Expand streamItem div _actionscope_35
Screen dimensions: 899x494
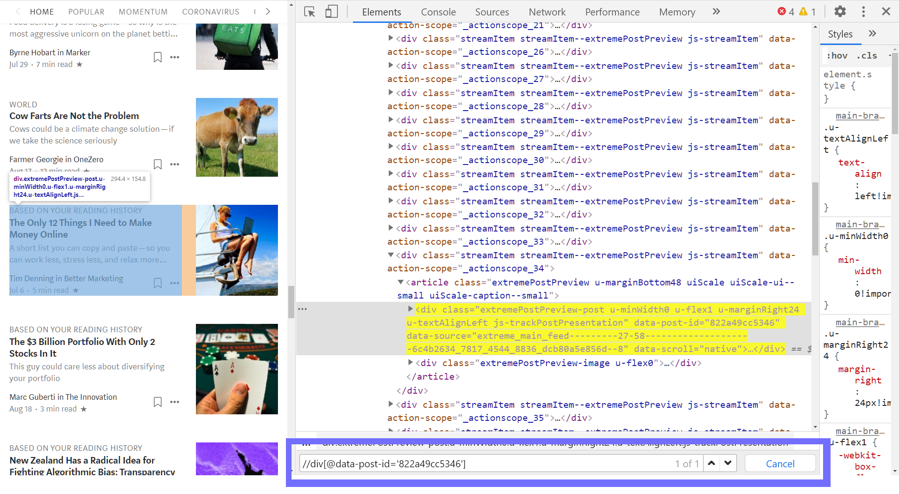tap(390, 404)
